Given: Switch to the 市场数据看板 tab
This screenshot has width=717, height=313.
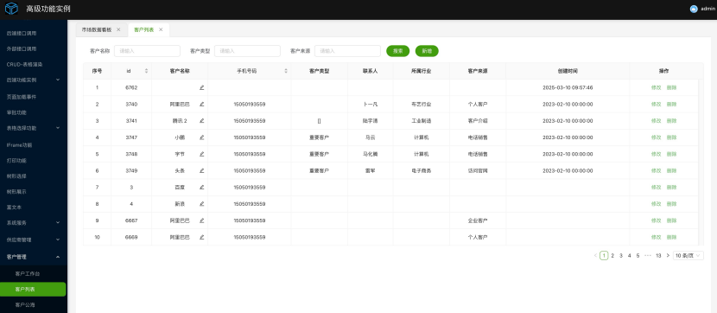Looking at the screenshot, I should point(97,29).
